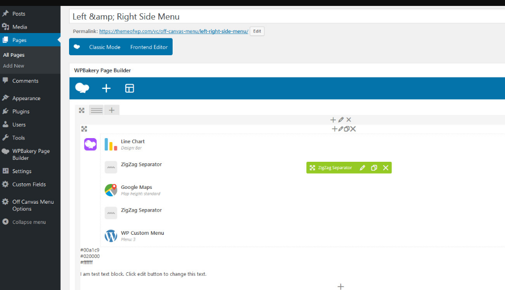The width and height of the screenshot is (505, 290).
Task: Open the page permalink URL
Action: click(x=174, y=31)
